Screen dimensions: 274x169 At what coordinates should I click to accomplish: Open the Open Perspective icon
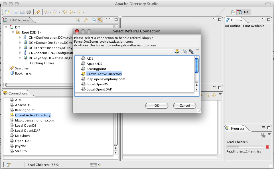(x=233, y=12)
